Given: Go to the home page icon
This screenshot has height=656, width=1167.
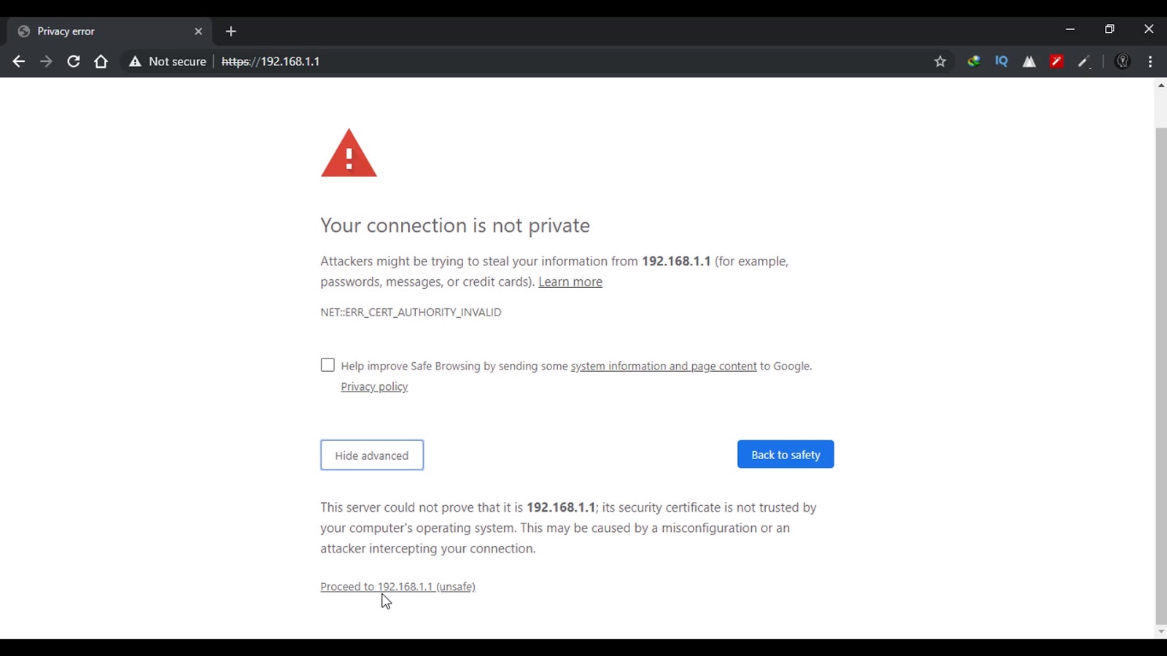Looking at the screenshot, I should [101, 62].
